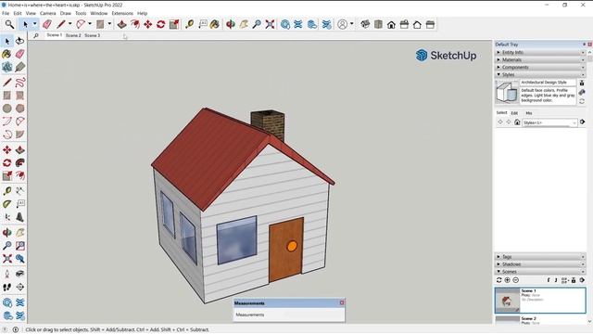Collapse the Scenes panel

click(540, 272)
